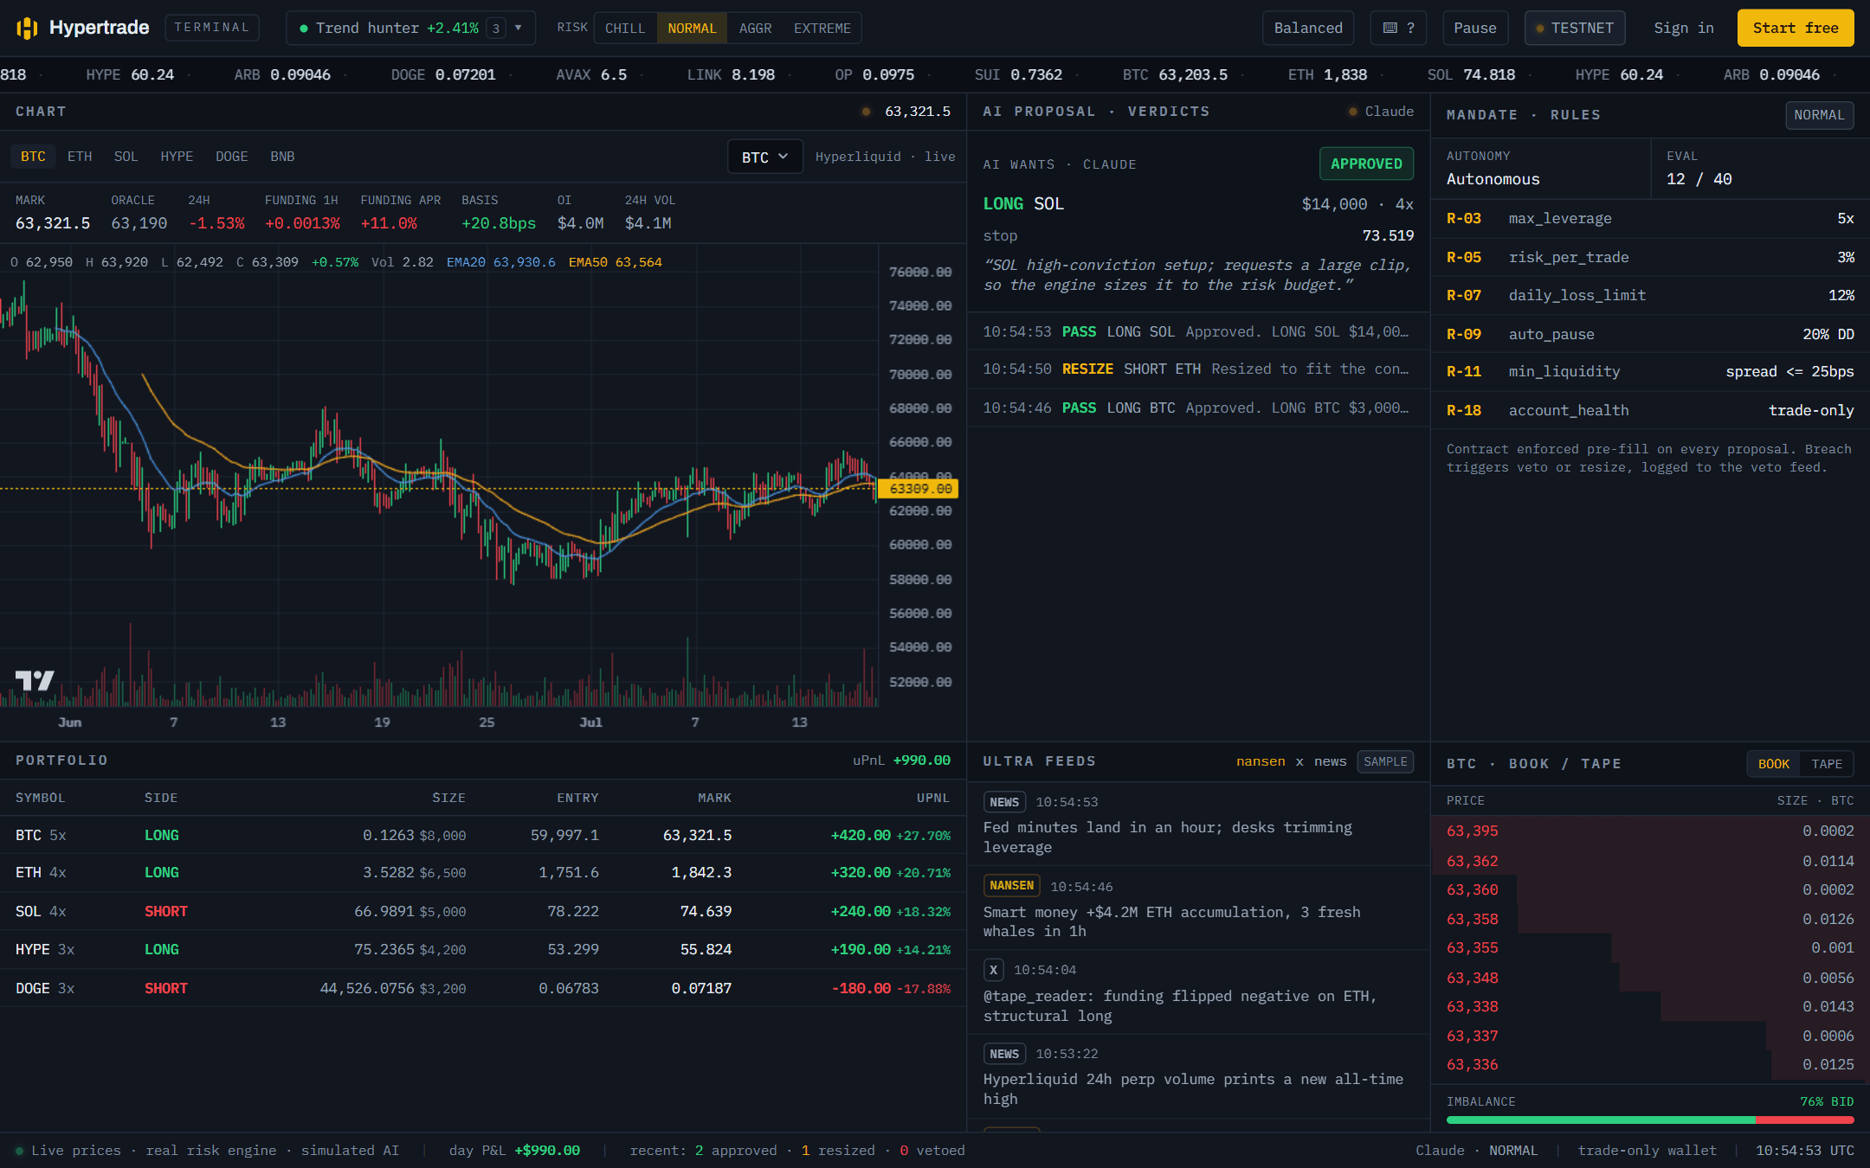Click the EMA20 indicator label
The image size is (1870, 1168).
coord(501,262)
